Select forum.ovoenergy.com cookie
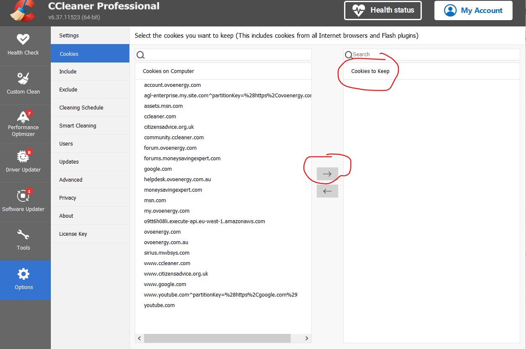Viewport: 526px width, 349px height. 170,148
